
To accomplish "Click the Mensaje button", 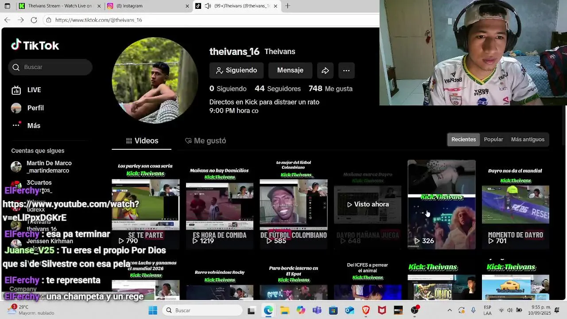I will (290, 70).
